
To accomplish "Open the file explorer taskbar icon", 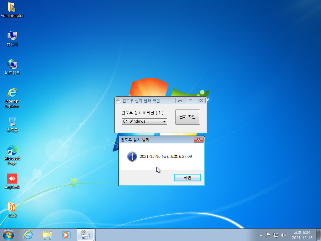I will click(47, 235).
